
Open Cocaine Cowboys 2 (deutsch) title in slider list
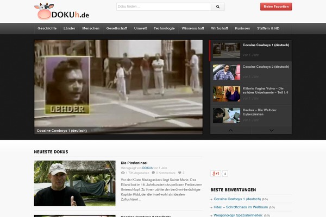coord(266,67)
